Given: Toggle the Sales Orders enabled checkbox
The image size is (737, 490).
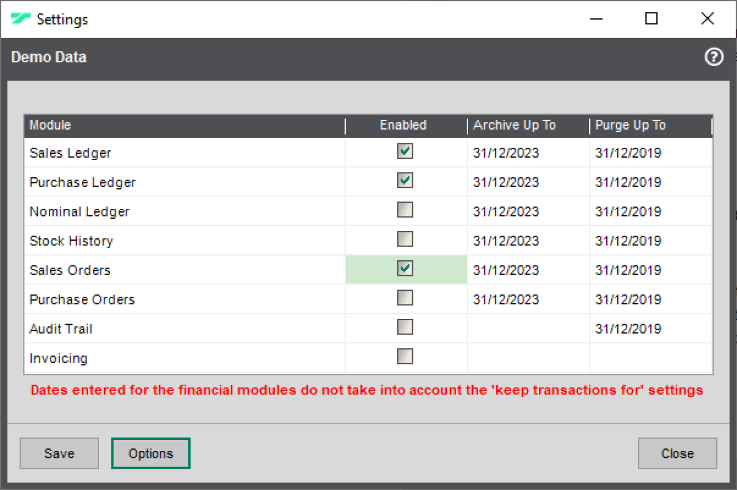Looking at the screenshot, I should (405, 269).
